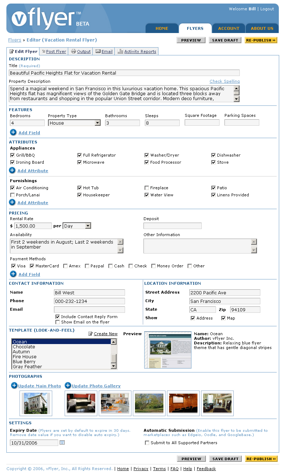Uncheck the MasterCard payment method
The width and height of the screenshot is (287, 474).
(x=32, y=266)
